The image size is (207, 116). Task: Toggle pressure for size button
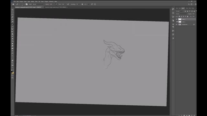pyautogui.click(x=92, y=4)
